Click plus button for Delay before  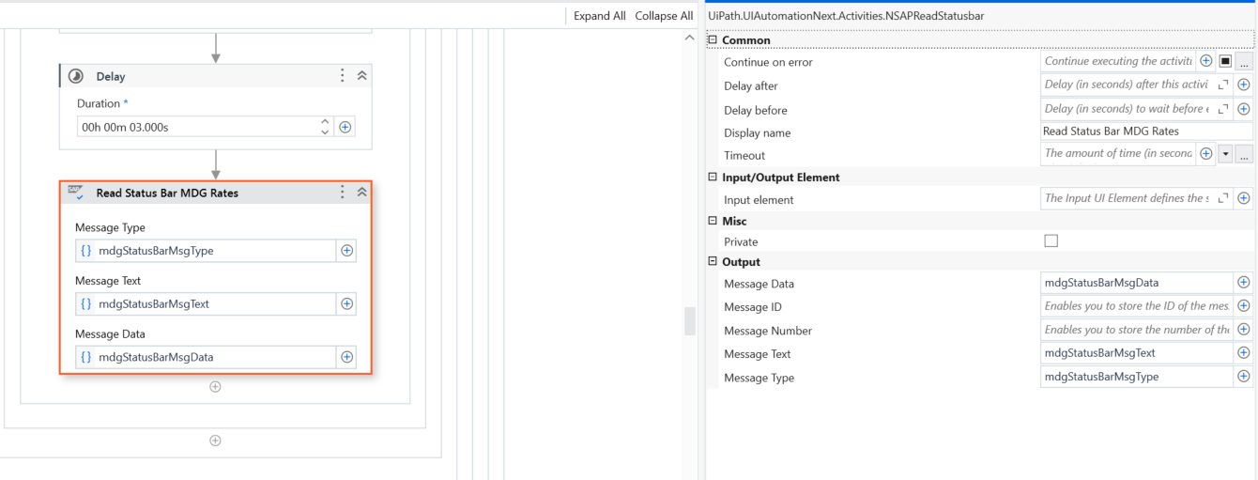point(1244,109)
